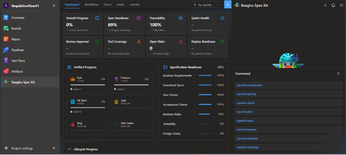Switch to the Workflows tab
The height and width of the screenshot is (155, 346).
pyautogui.click(x=91, y=5)
